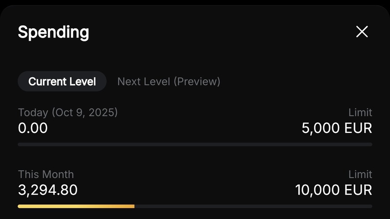The width and height of the screenshot is (390, 219).
Task: Click the word Today in daily row
Action: [x=33, y=112]
